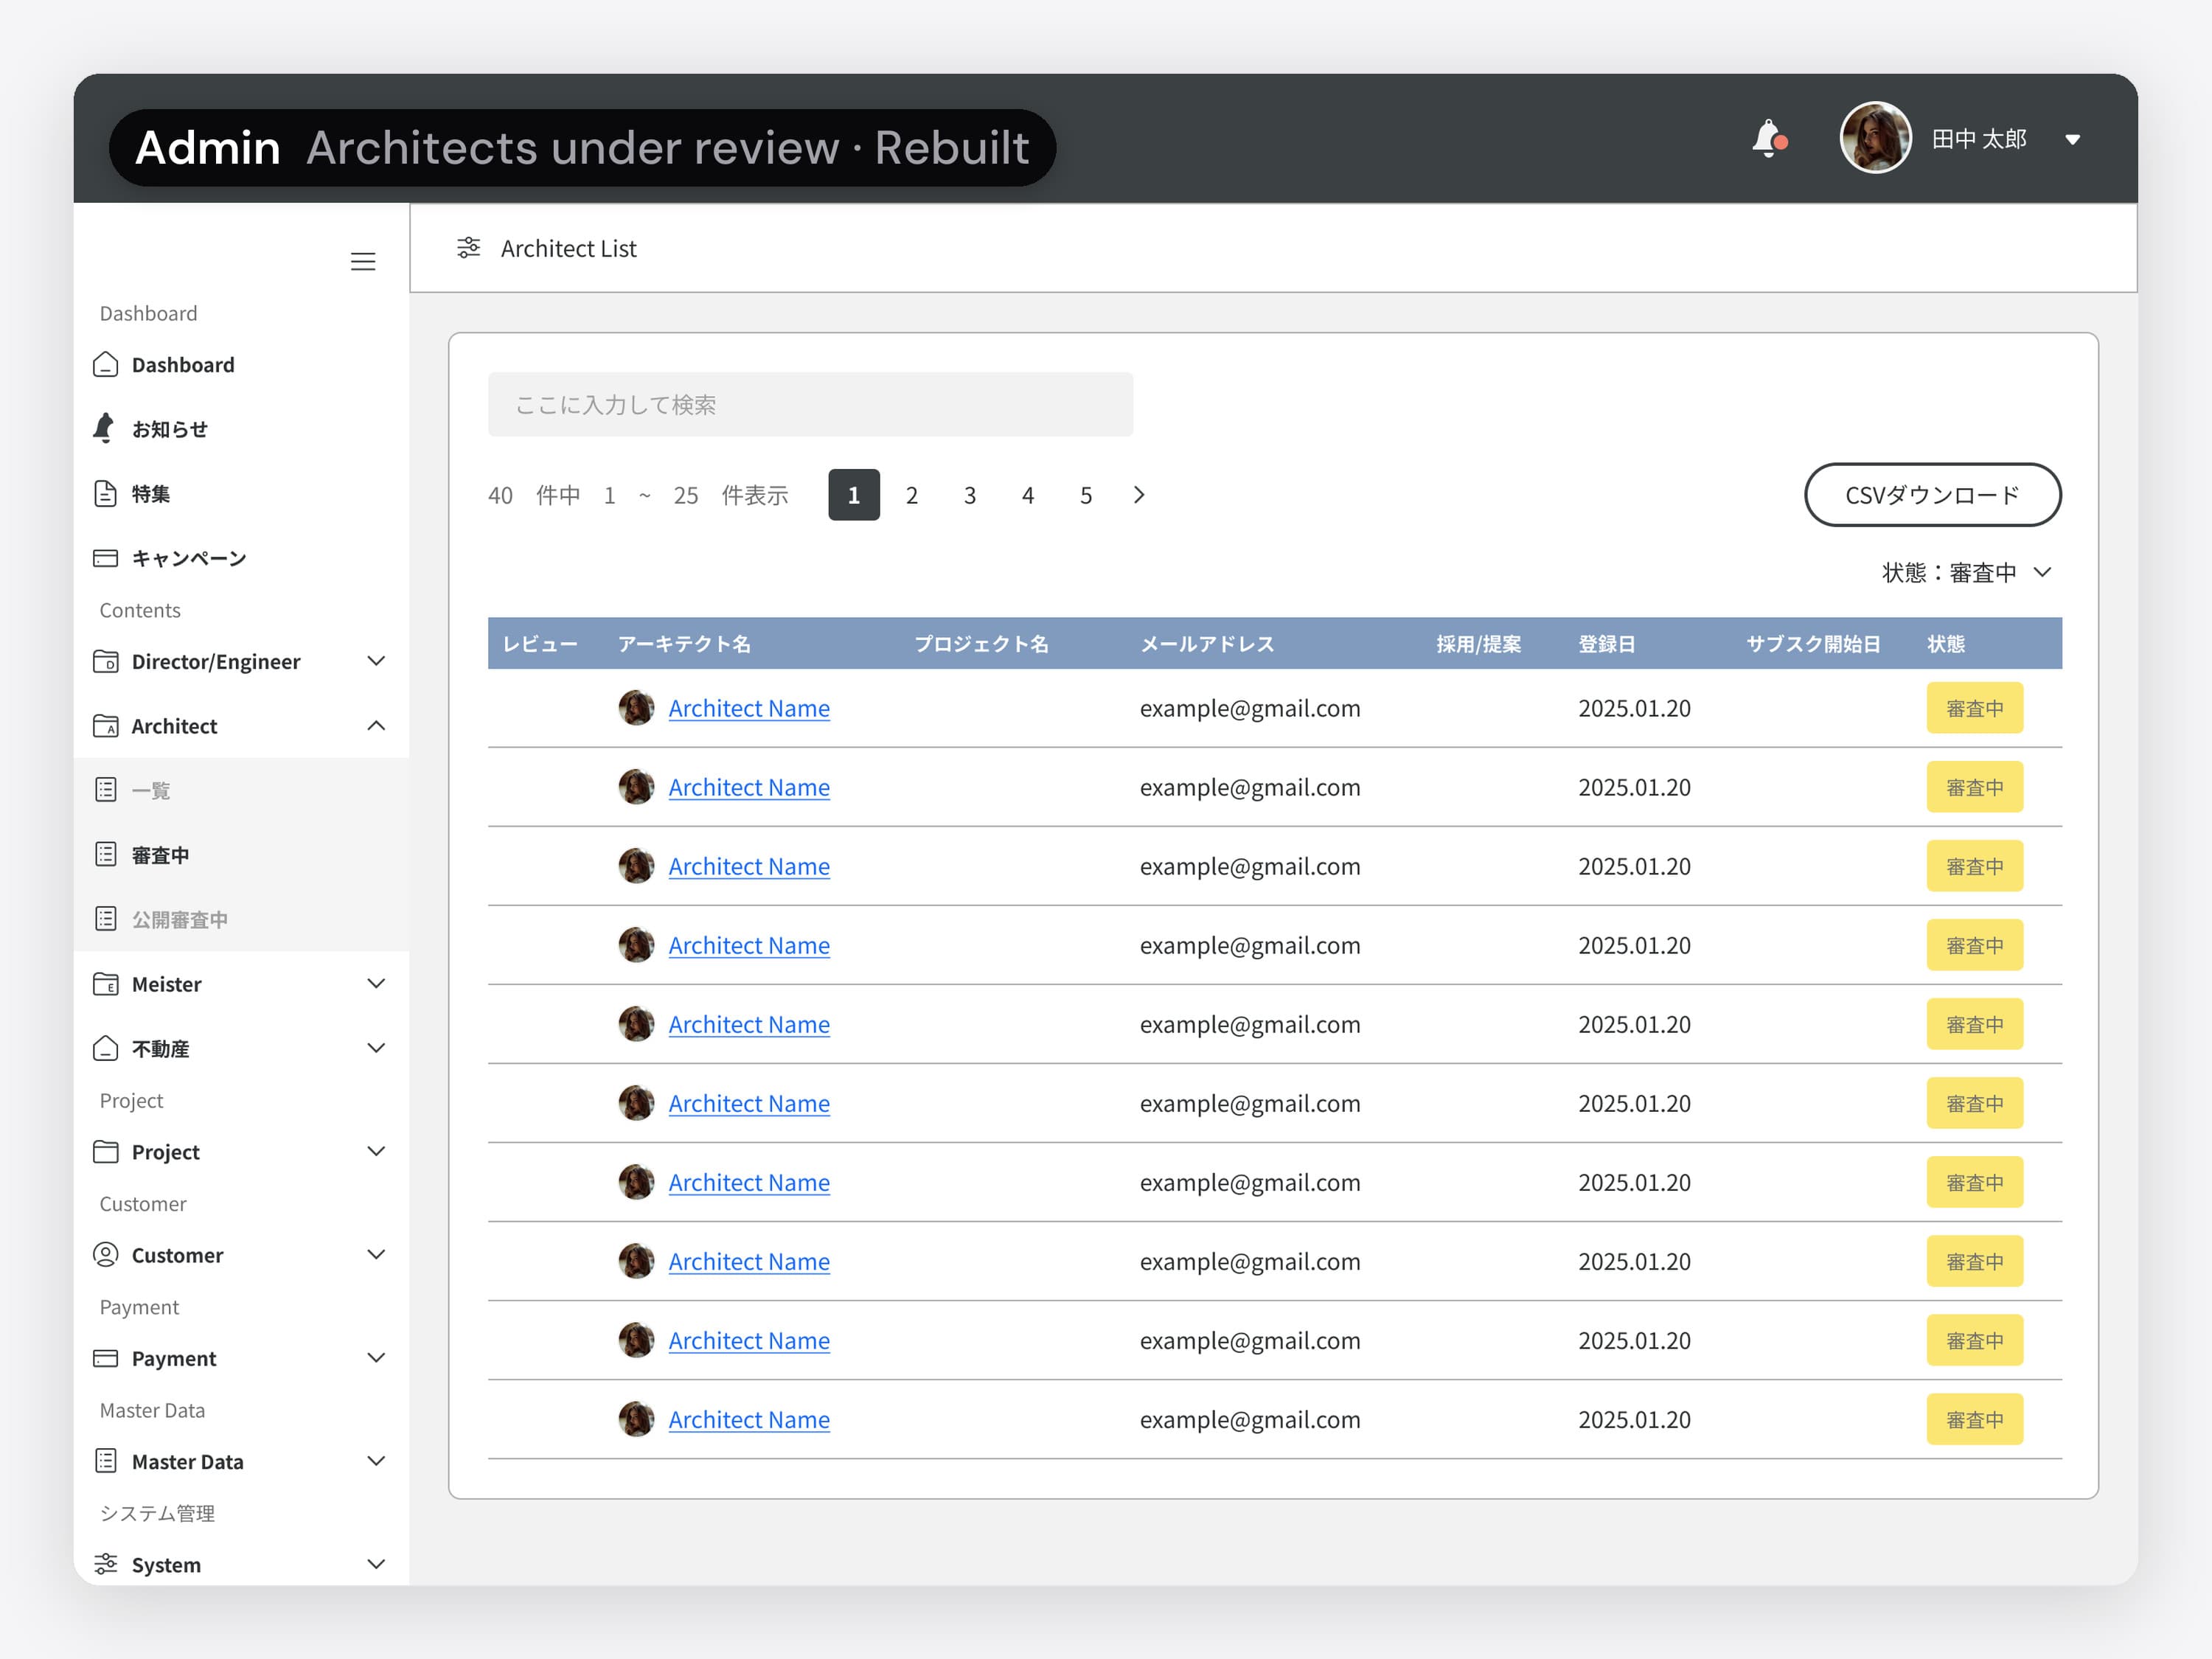Image resolution: width=2212 pixels, height=1659 pixels.
Task: Click the CSVダウンロード button
Action: (1932, 495)
